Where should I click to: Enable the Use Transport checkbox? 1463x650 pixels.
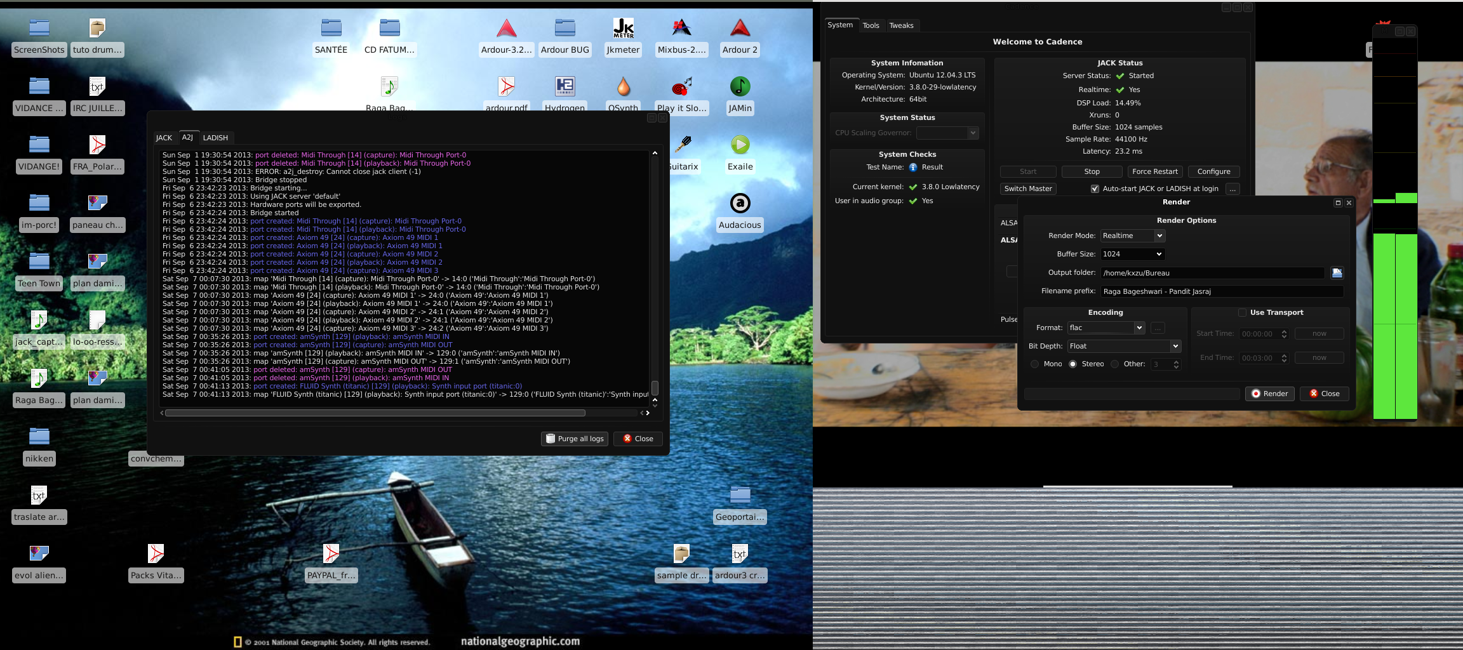pyautogui.click(x=1242, y=312)
